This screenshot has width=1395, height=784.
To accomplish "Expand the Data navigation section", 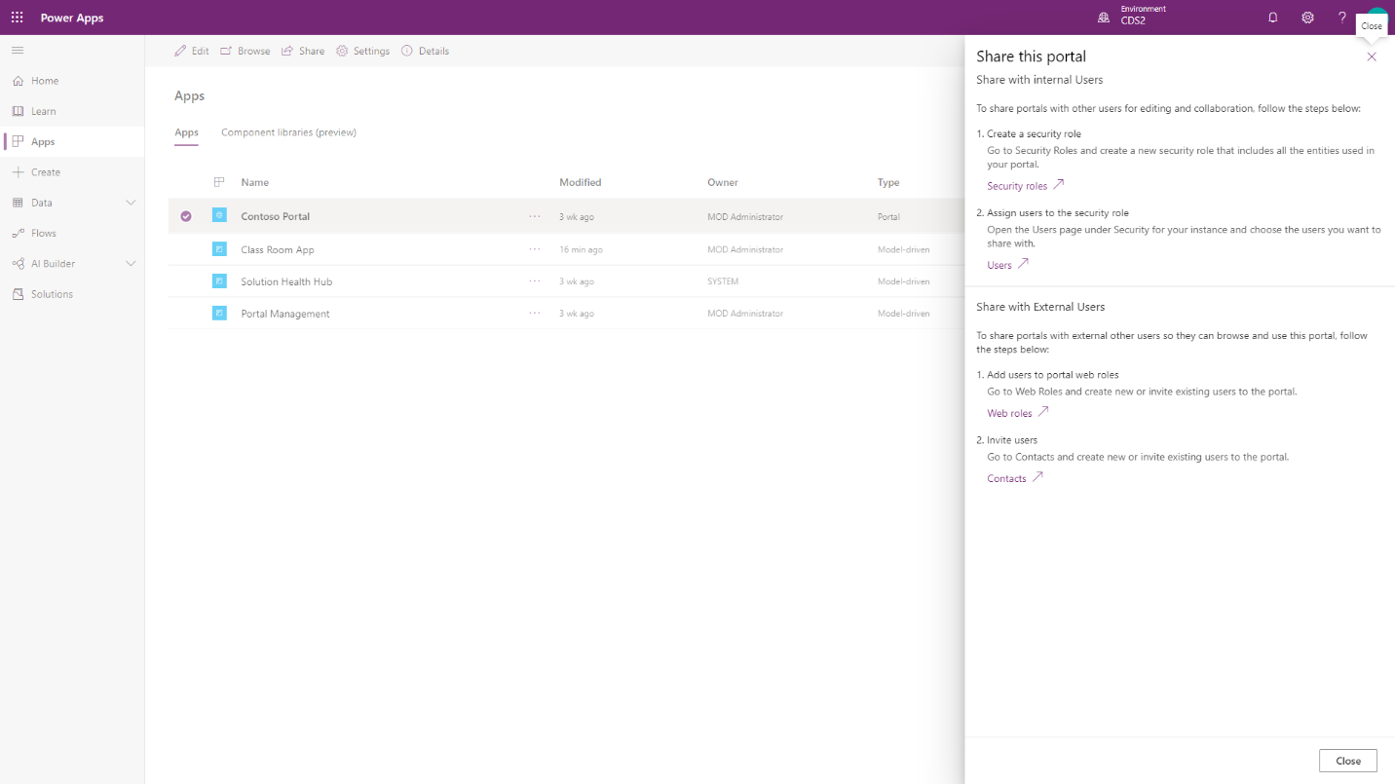I will click(x=131, y=203).
